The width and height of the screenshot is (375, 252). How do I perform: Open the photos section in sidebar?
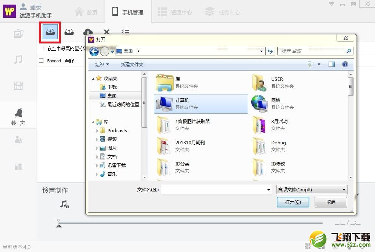(x=18, y=34)
